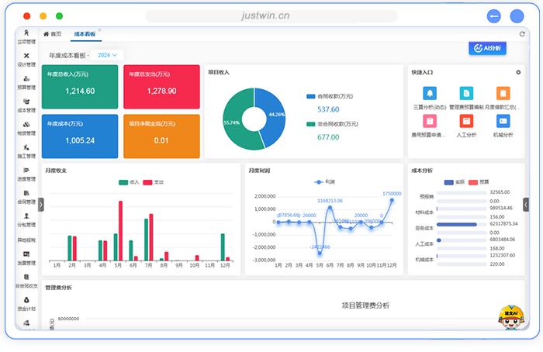Open the 三算分析(动态) quick entry icon
543x352 pixels.
[x=430, y=94]
